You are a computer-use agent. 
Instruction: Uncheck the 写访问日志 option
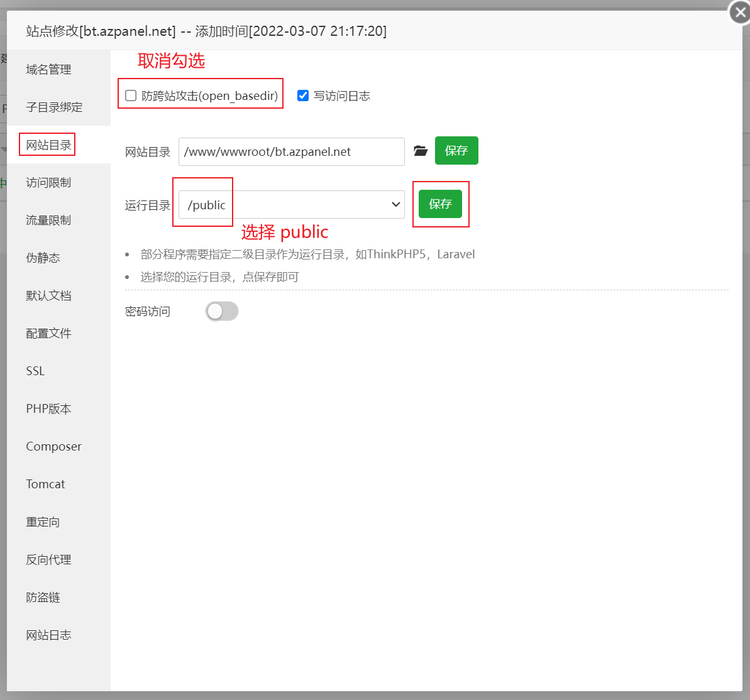pyautogui.click(x=303, y=96)
